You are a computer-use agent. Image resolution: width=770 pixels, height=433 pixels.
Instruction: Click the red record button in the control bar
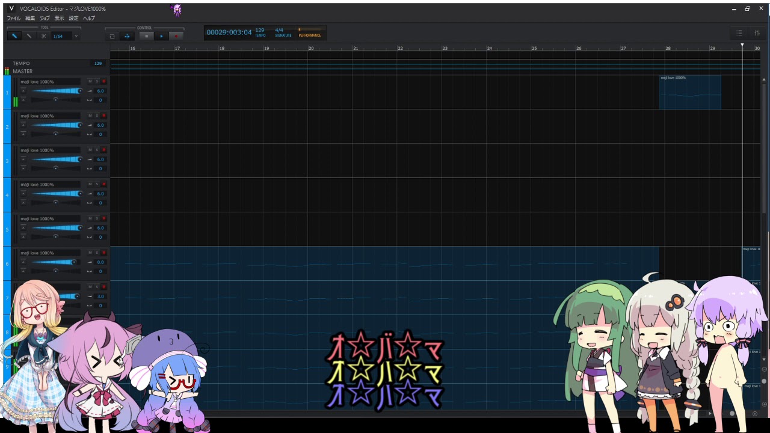pos(176,36)
